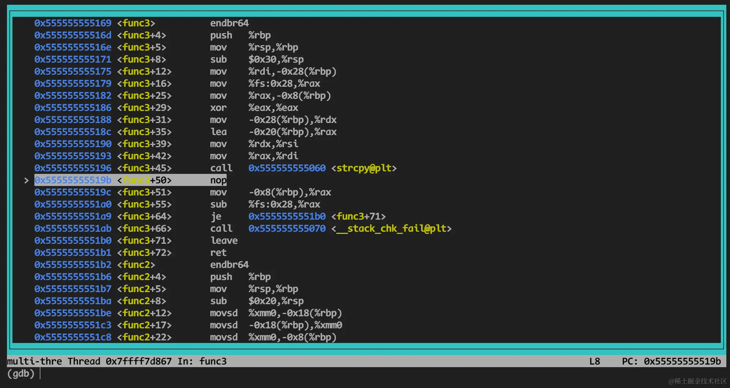Select jump target address 0x5555555551b0 after je
The width and height of the screenshot is (730, 388).
tap(287, 216)
